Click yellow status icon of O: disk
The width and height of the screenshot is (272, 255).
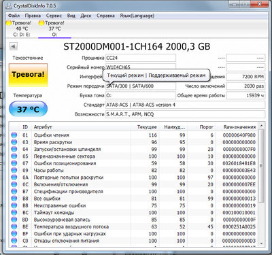point(41,23)
